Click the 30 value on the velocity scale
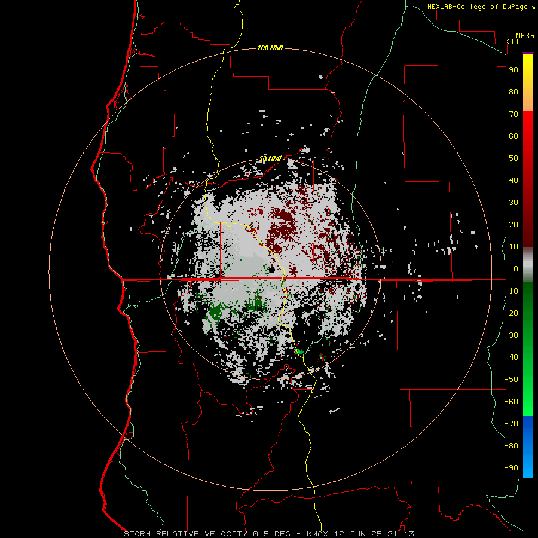This screenshot has width=538, height=538. tap(513, 203)
